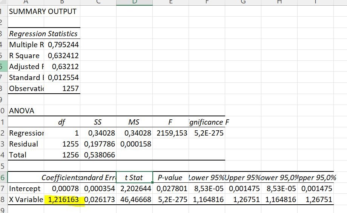Select the column D header
Viewport: 347px width, 213px height.
[134, 2]
